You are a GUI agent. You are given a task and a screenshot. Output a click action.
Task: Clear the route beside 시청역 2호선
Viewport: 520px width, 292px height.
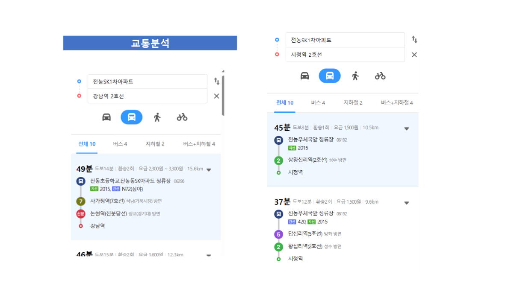click(x=414, y=55)
